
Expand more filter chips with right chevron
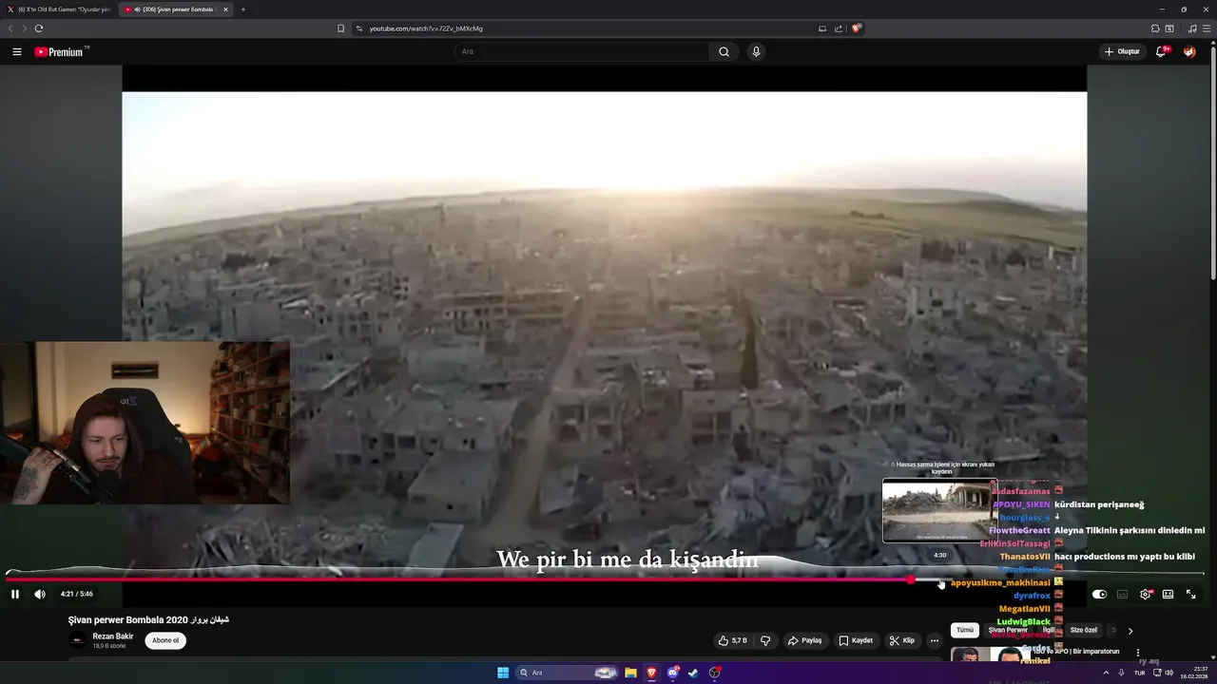pos(1130,631)
